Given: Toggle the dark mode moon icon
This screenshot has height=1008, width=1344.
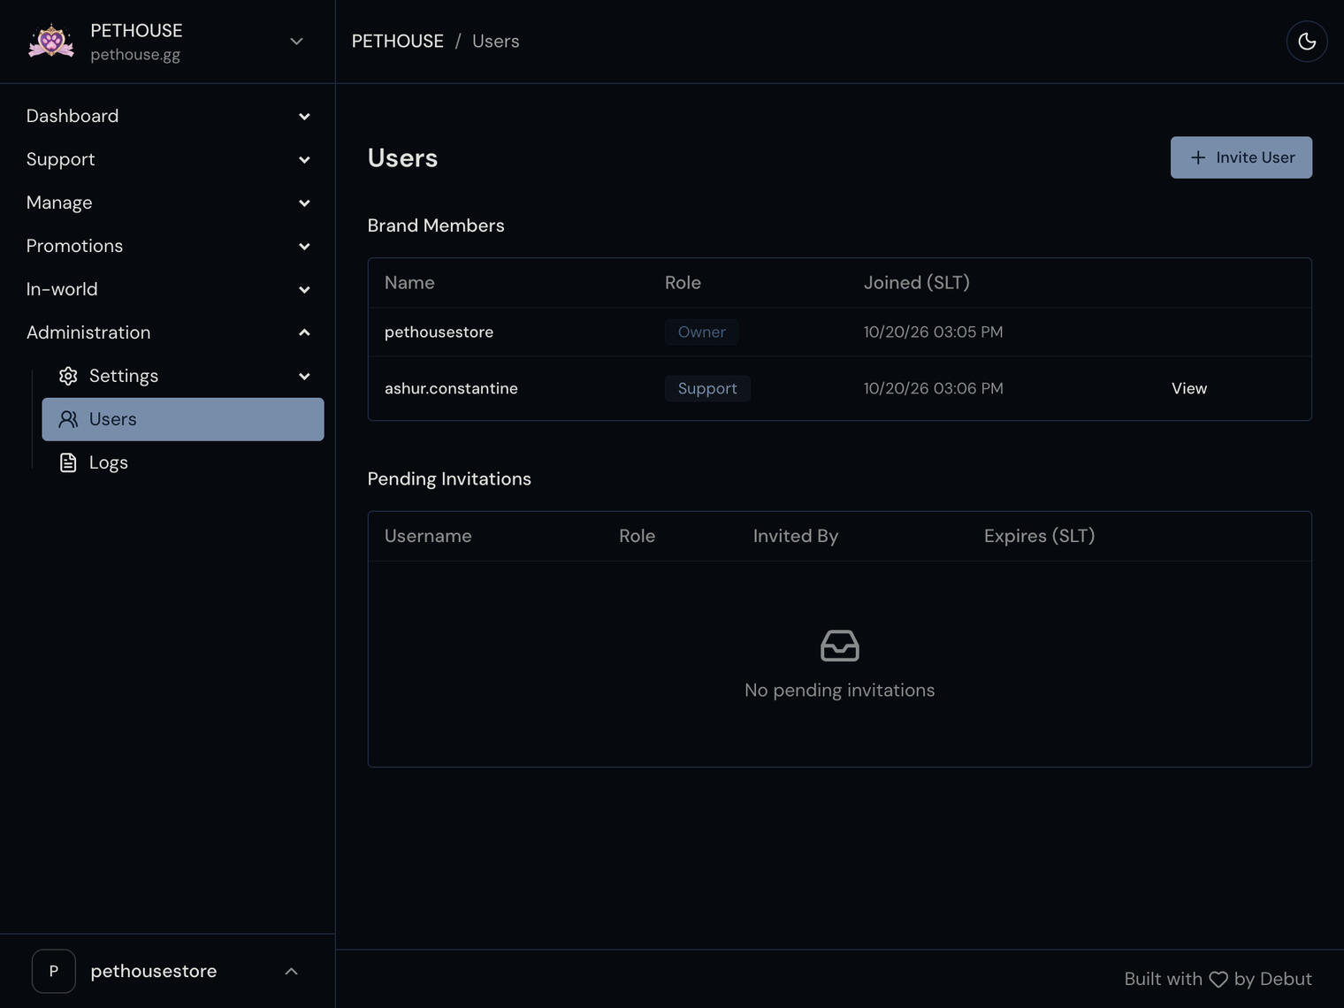Looking at the screenshot, I should (x=1307, y=42).
